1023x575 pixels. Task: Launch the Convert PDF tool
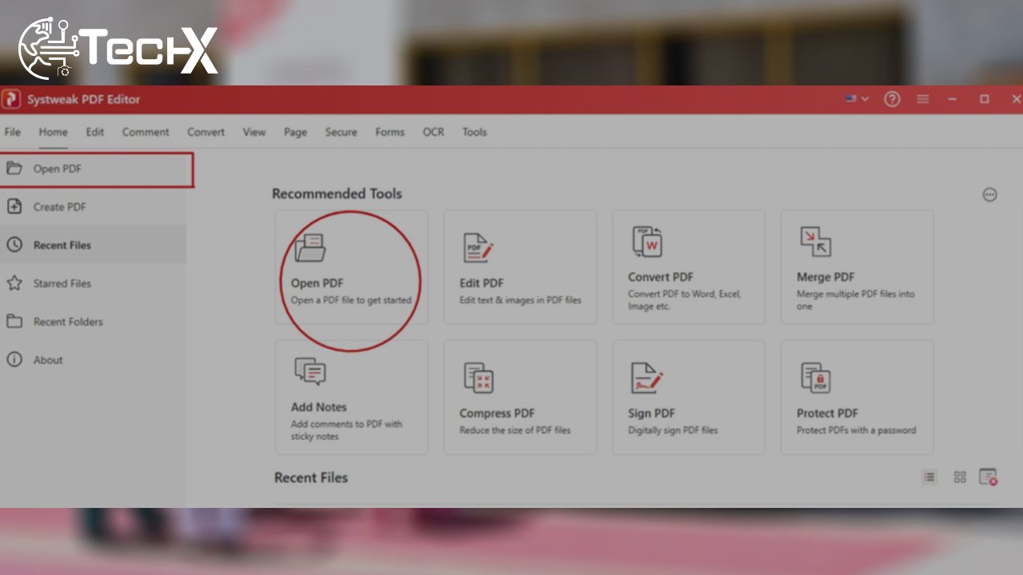click(x=688, y=267)
